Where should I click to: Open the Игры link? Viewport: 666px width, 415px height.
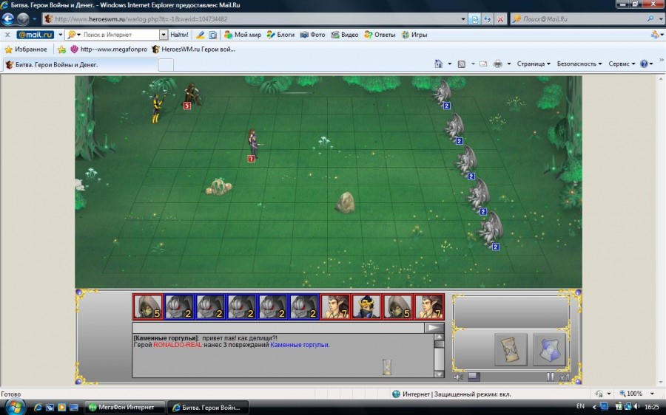[x=414, y=35]
